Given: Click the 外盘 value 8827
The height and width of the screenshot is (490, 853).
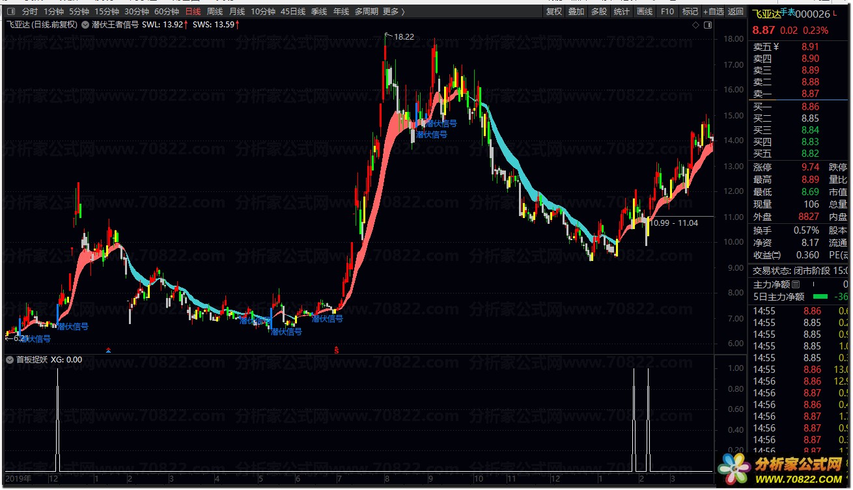Looking at the screenshot, I should 809,217.
